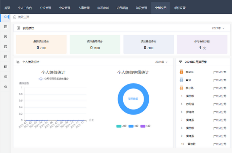The image size is (232, 153).
Task: Toggle the B级 legend item in donut chart
Action: [x=133, y=126]
